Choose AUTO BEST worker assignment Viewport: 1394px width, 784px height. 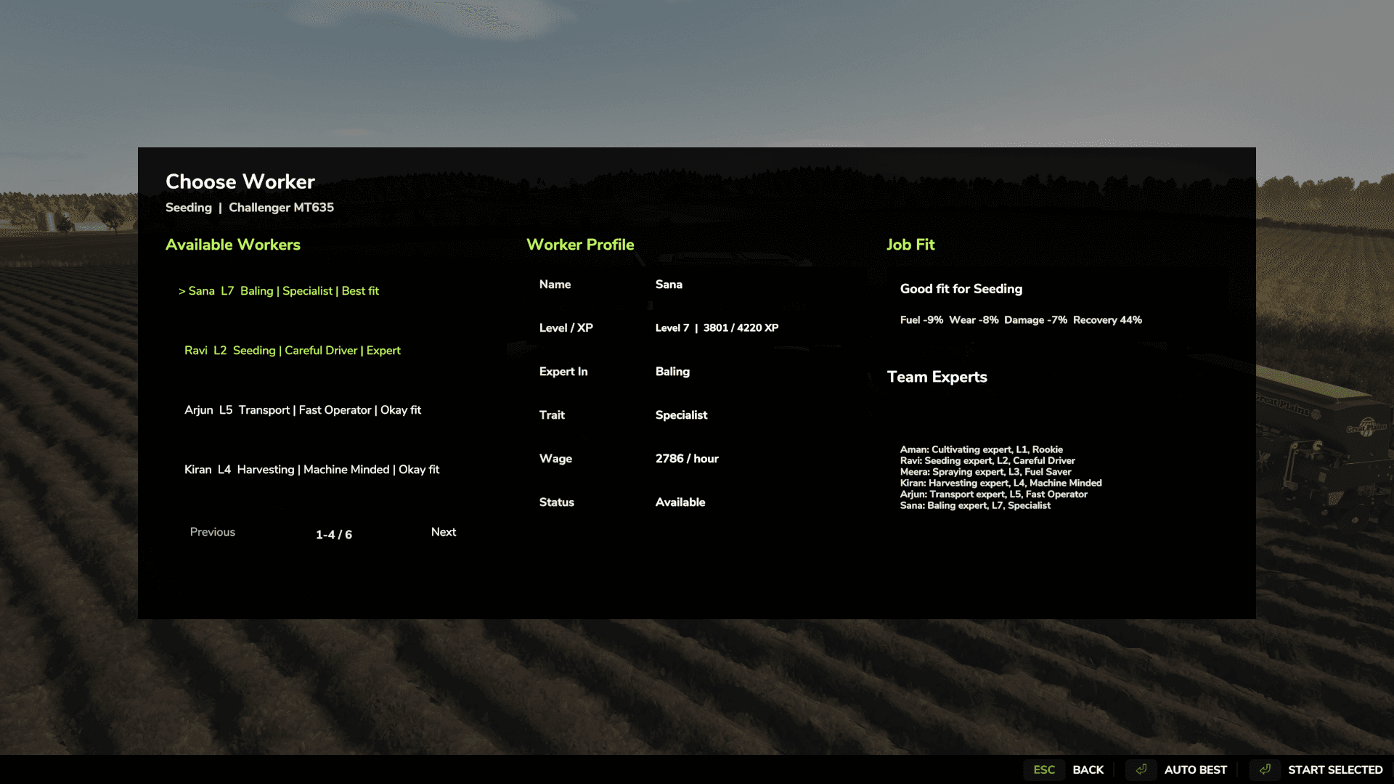1195,769
